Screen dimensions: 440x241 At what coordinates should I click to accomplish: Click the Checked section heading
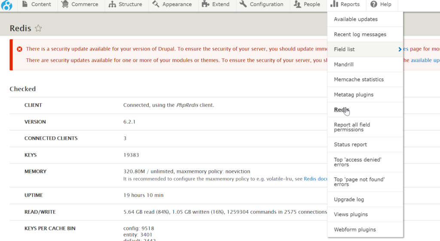[x=23, y=89]
